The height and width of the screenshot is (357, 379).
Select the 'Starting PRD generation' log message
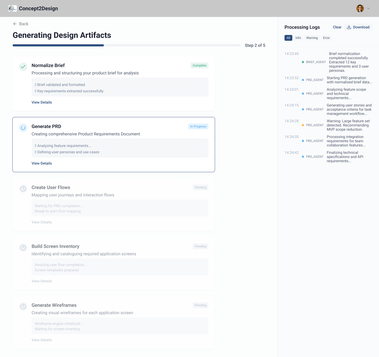pyautogui.click(x=350, y=80)
